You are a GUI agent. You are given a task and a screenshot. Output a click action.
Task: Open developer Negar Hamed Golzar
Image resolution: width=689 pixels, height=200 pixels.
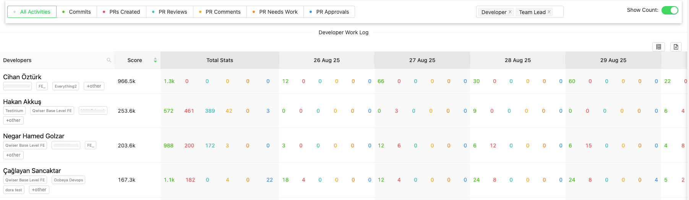point(34,136)
